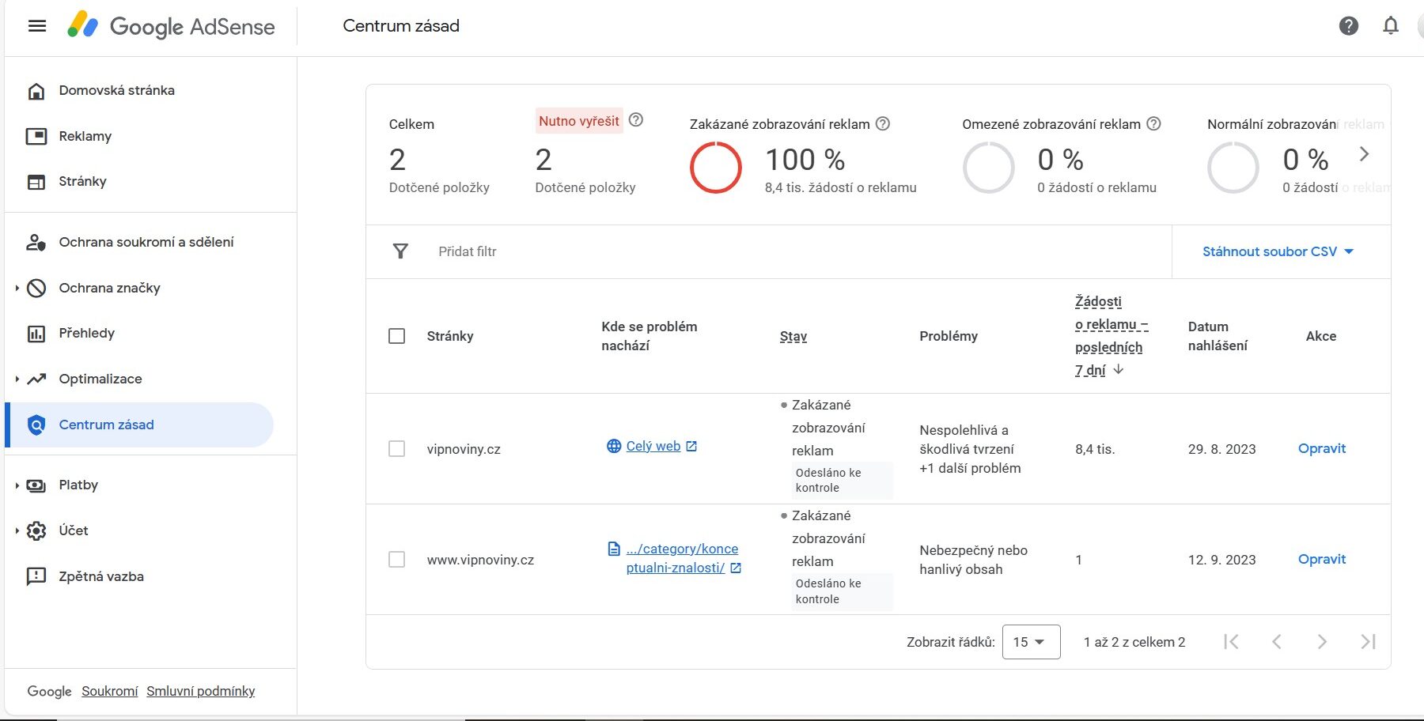Click the Normální zobrazování 0 % progress ring
Screen dimensions: 1424x721
pos(1233,168)
